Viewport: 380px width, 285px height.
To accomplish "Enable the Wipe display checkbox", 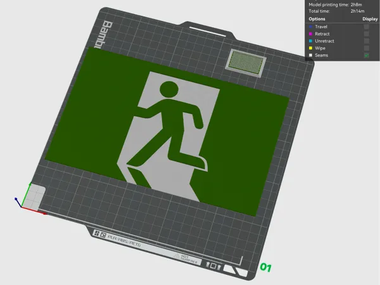I will [x=366, y=48].
